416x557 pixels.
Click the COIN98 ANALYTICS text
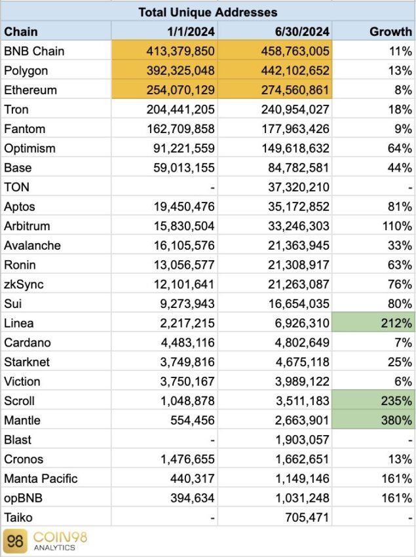click(x=60, y=541)
